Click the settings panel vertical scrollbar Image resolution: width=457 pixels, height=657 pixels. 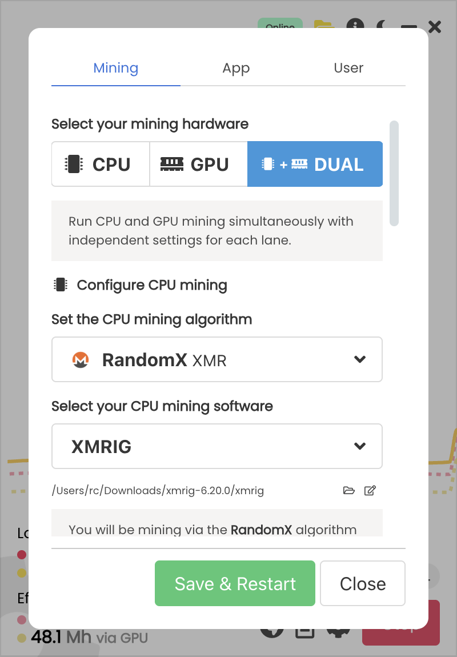coord(394,174)
